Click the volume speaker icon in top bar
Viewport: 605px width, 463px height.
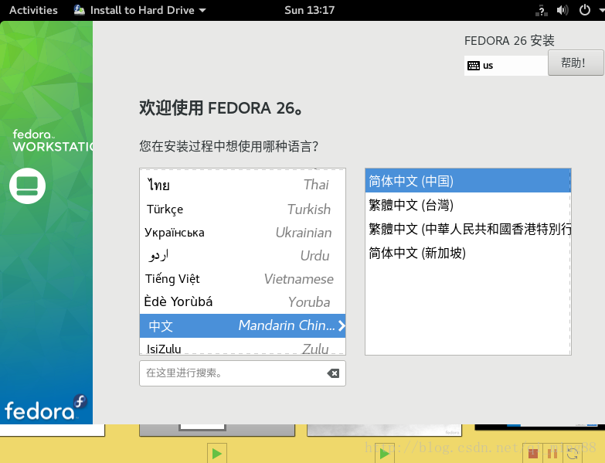563,10
